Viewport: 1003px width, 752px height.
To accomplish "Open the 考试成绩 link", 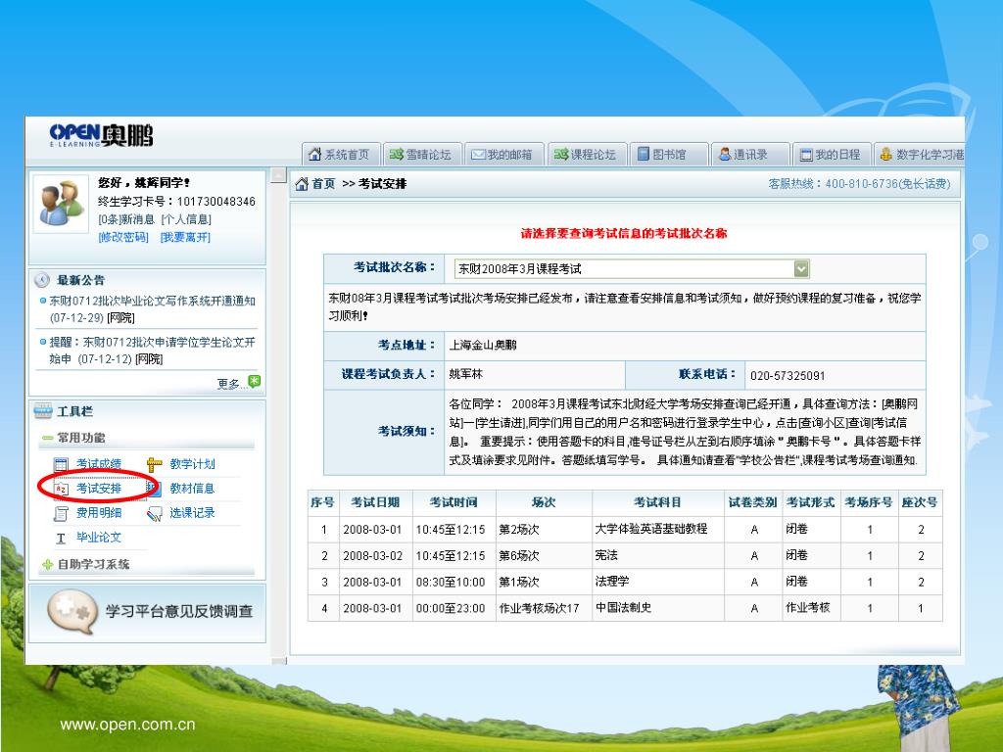I will point(99,463).
